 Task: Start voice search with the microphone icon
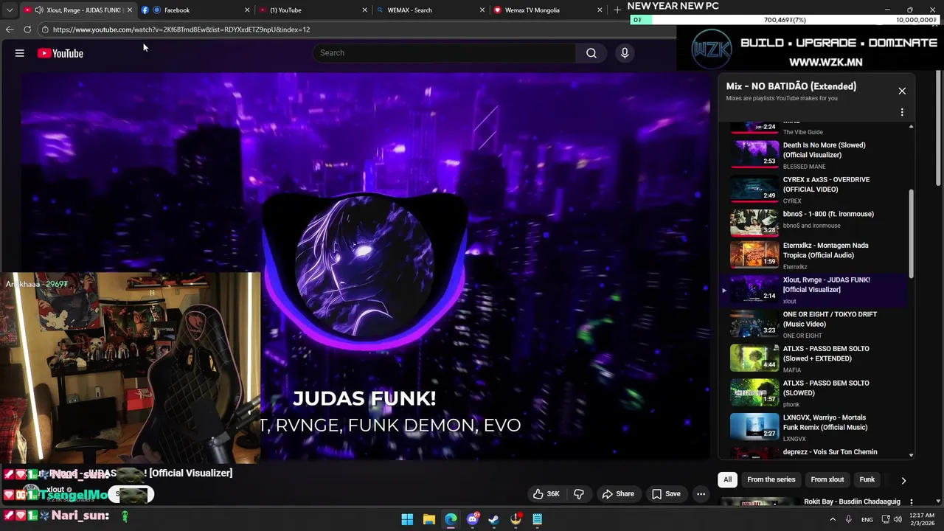tap(625, 53)
